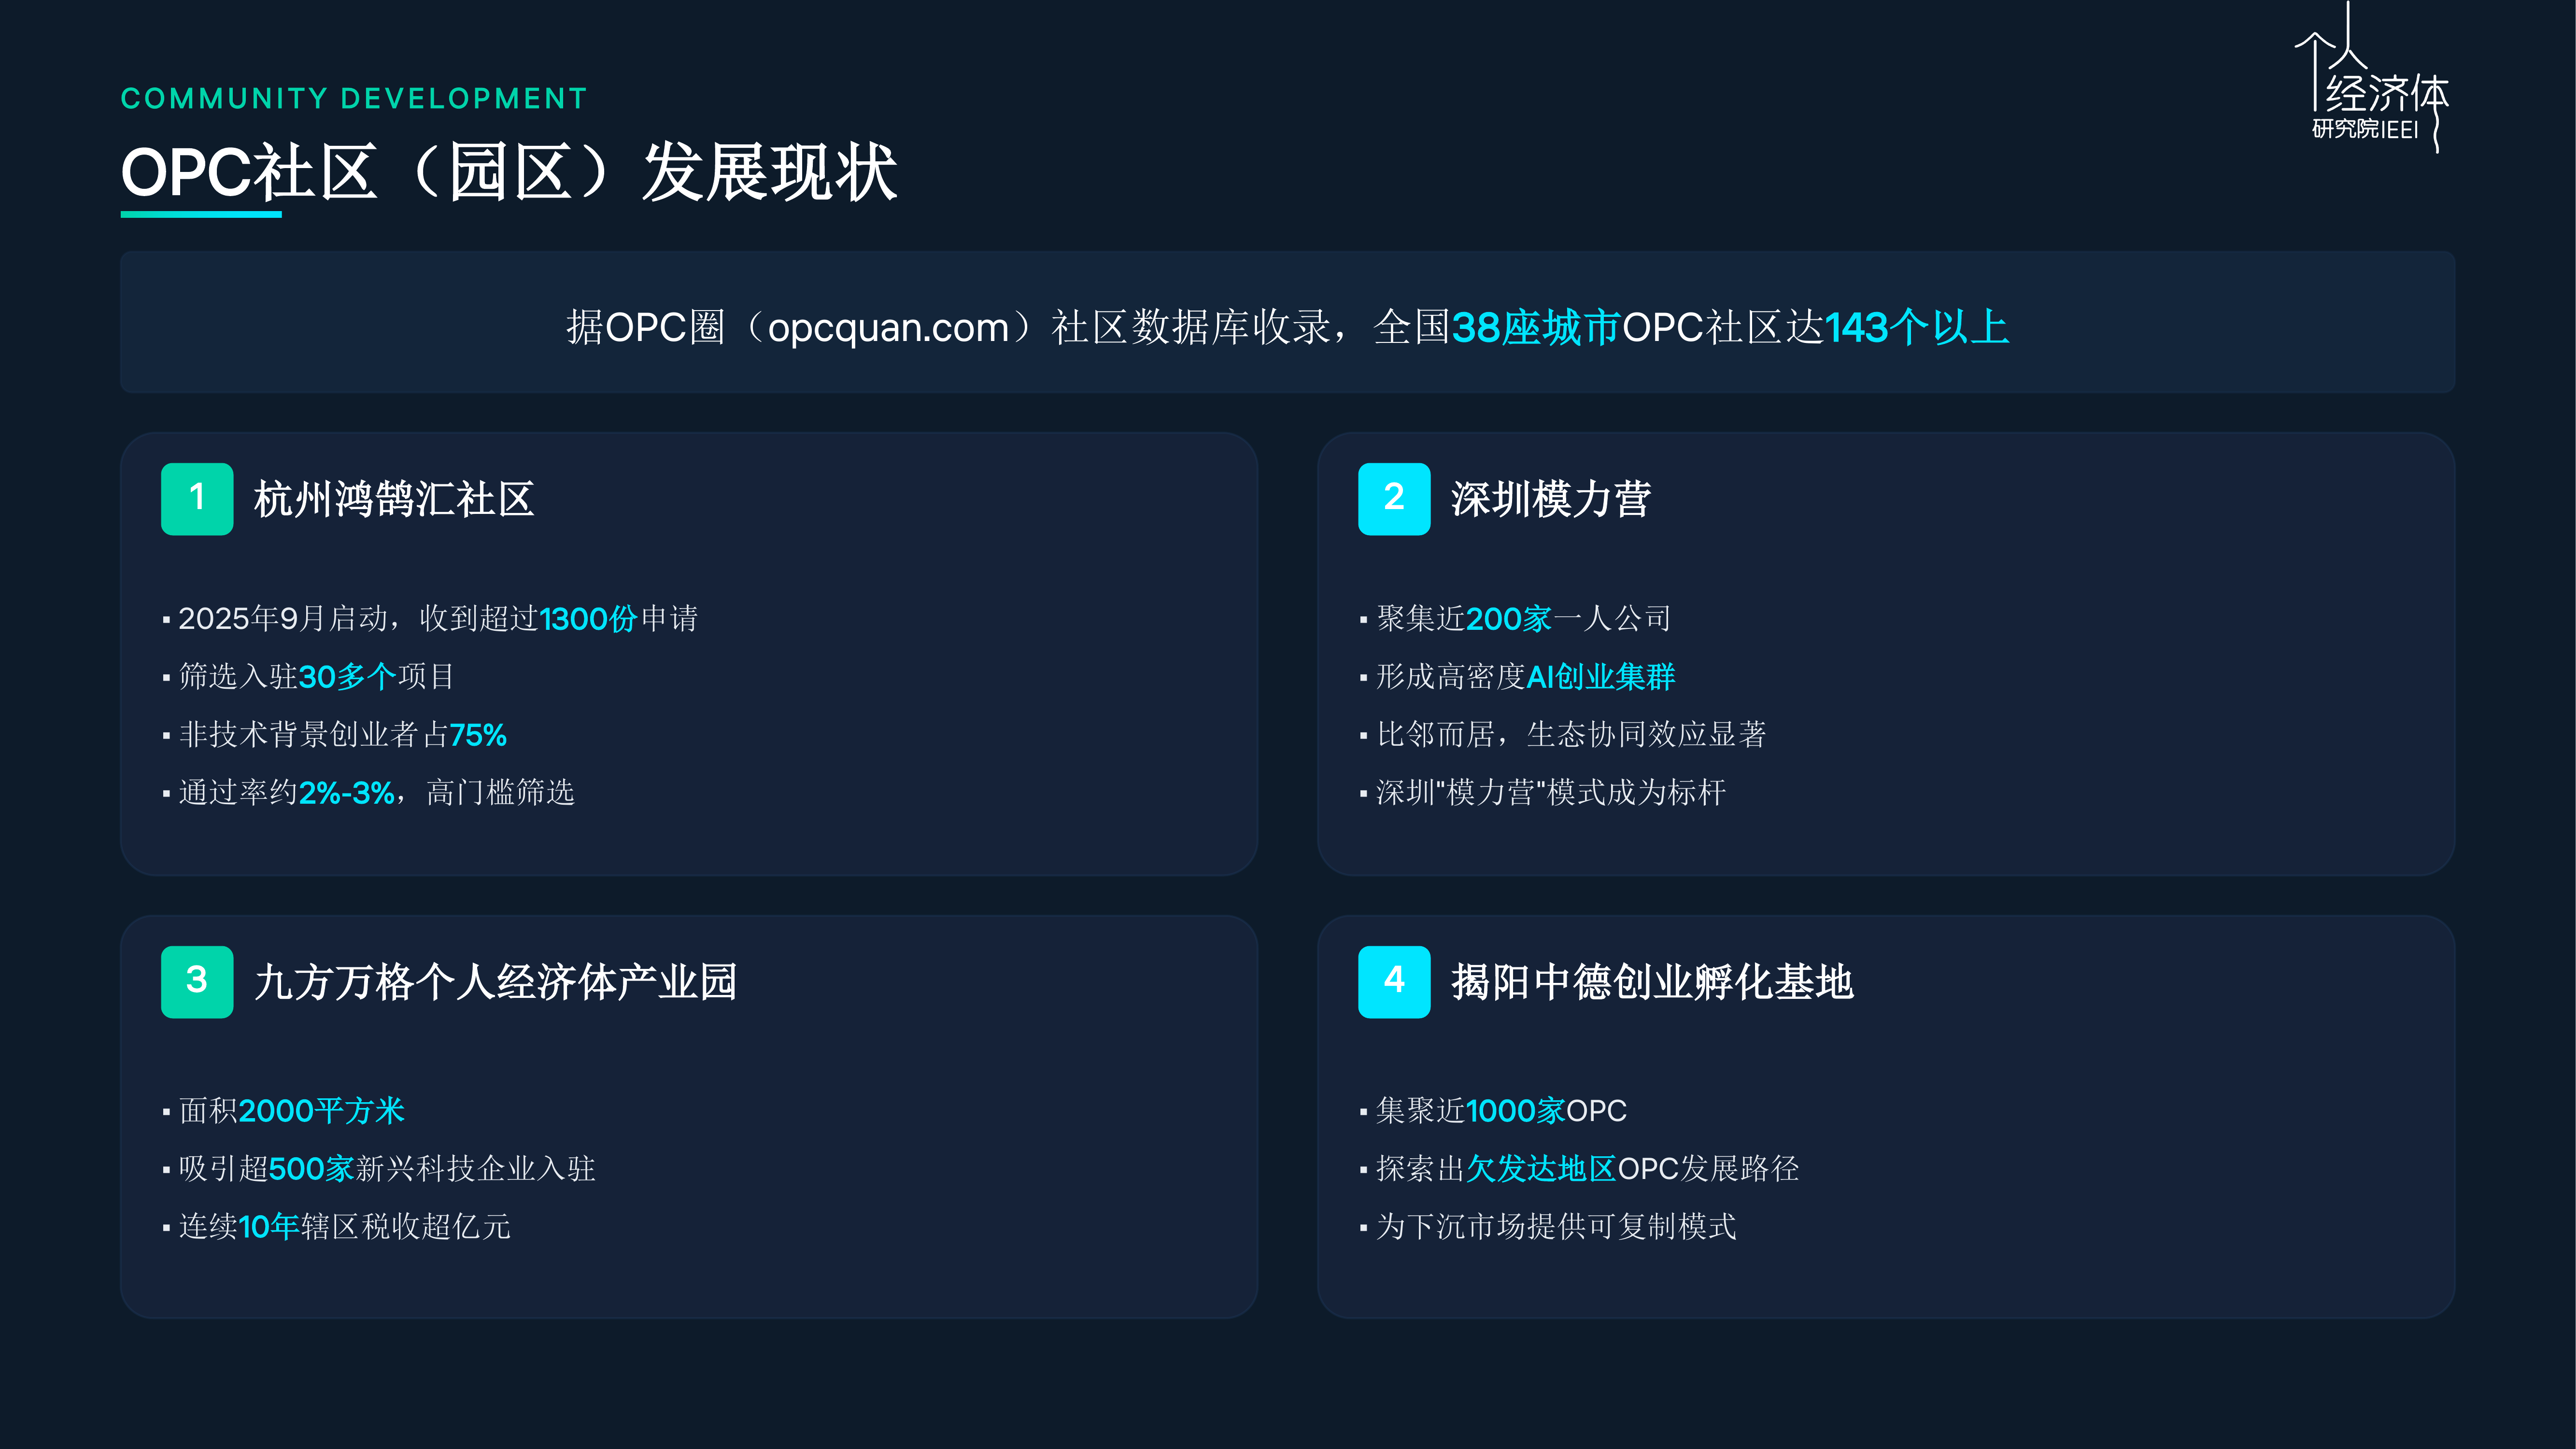Click the cyan number 4 badge
Viewport: 2576px width, 1449px height.
(x=1394, y=982)
